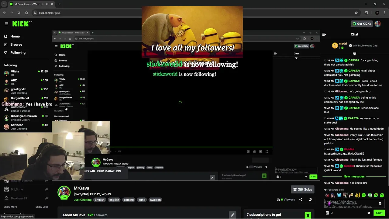389x219 pixels.
Task: Insert the green headphones emote
Action: click(370, 195)
